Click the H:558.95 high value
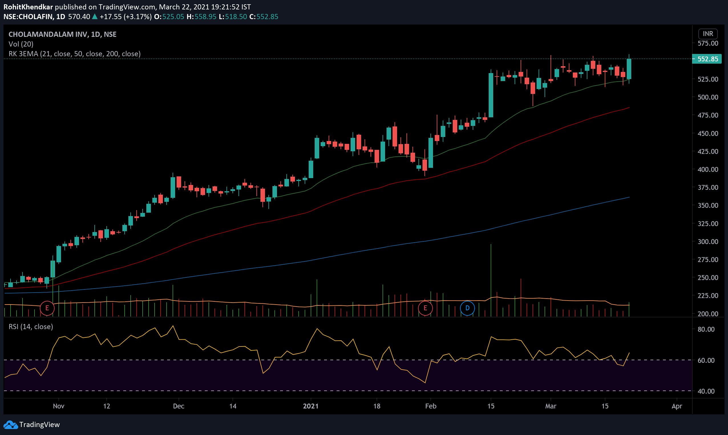 tap(202, 17)
